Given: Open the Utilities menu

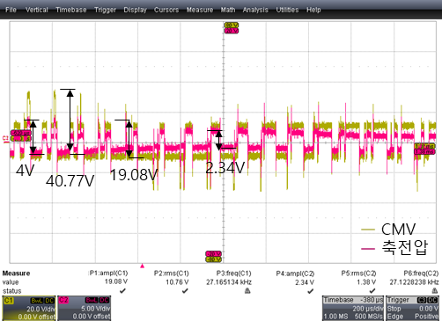Looking at the screenshot, I should [x=287, y=10].
